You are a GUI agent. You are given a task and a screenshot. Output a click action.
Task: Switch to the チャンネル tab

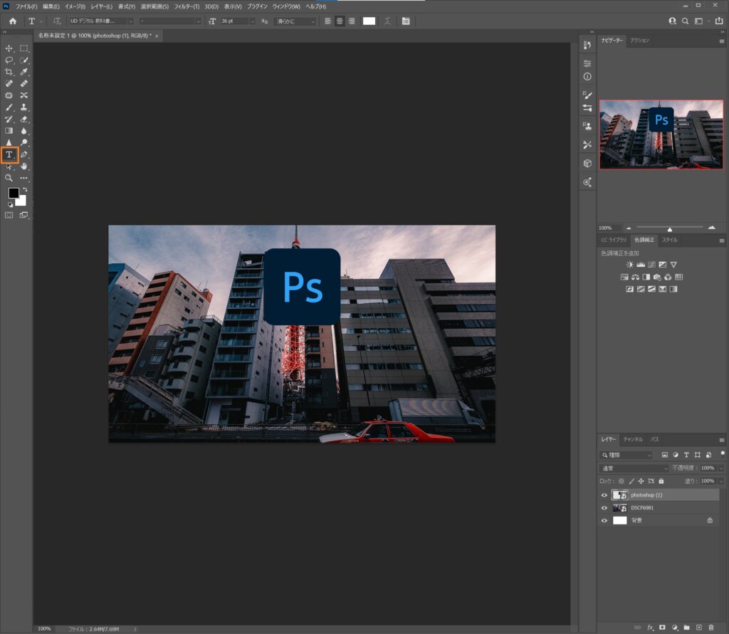pos(633,439)
